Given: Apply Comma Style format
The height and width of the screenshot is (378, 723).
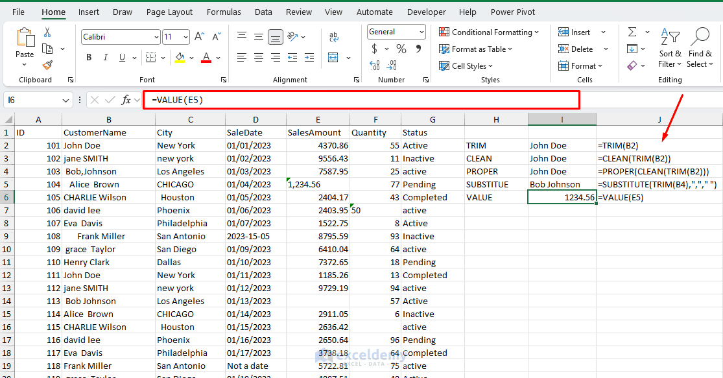Looking at the screenshot, I should point(418,49).
